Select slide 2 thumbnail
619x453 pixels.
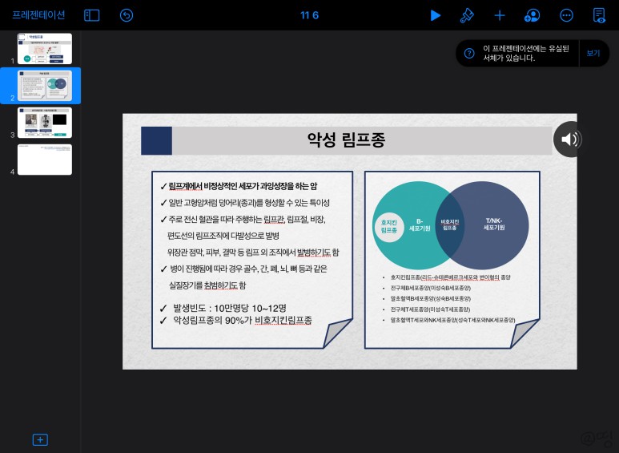[x=45, y=85]
